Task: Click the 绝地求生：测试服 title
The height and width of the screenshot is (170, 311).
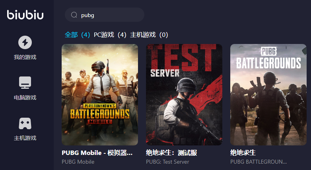Action: coord(171,153)
